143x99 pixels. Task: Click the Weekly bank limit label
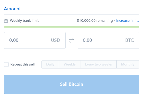click(24, 20)
